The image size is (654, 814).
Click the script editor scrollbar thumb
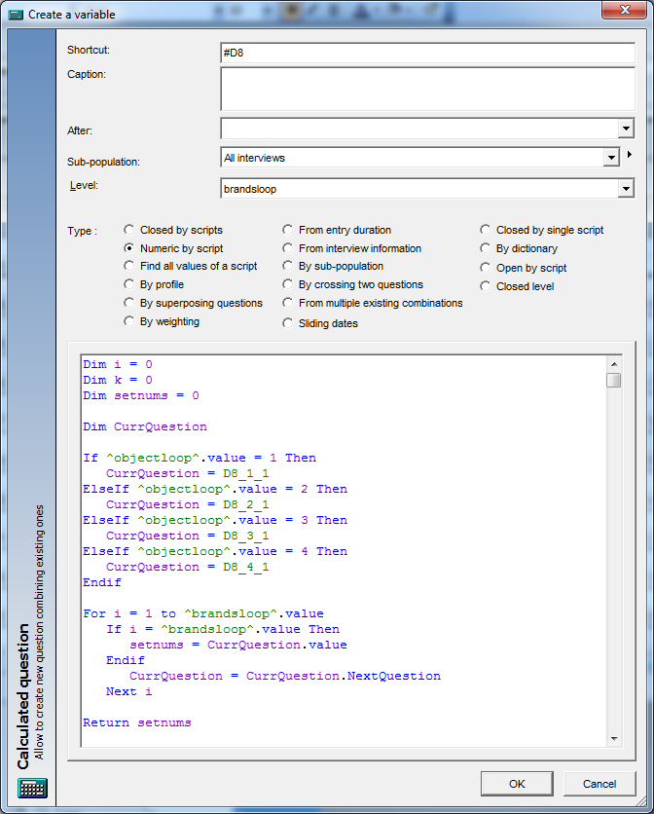614,380
